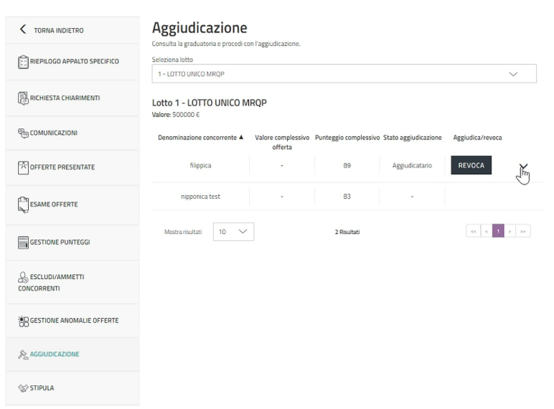Expand the filippica row chevron
This screenshot has height=409, width=554.
coord(523,166)
